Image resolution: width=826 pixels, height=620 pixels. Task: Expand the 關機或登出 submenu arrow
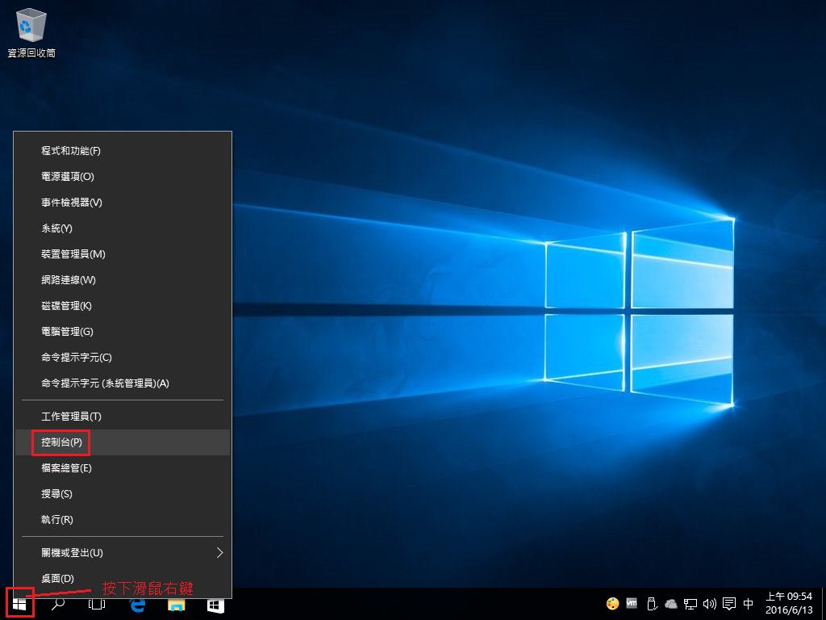pyautogui.click(x=219, y=552)
